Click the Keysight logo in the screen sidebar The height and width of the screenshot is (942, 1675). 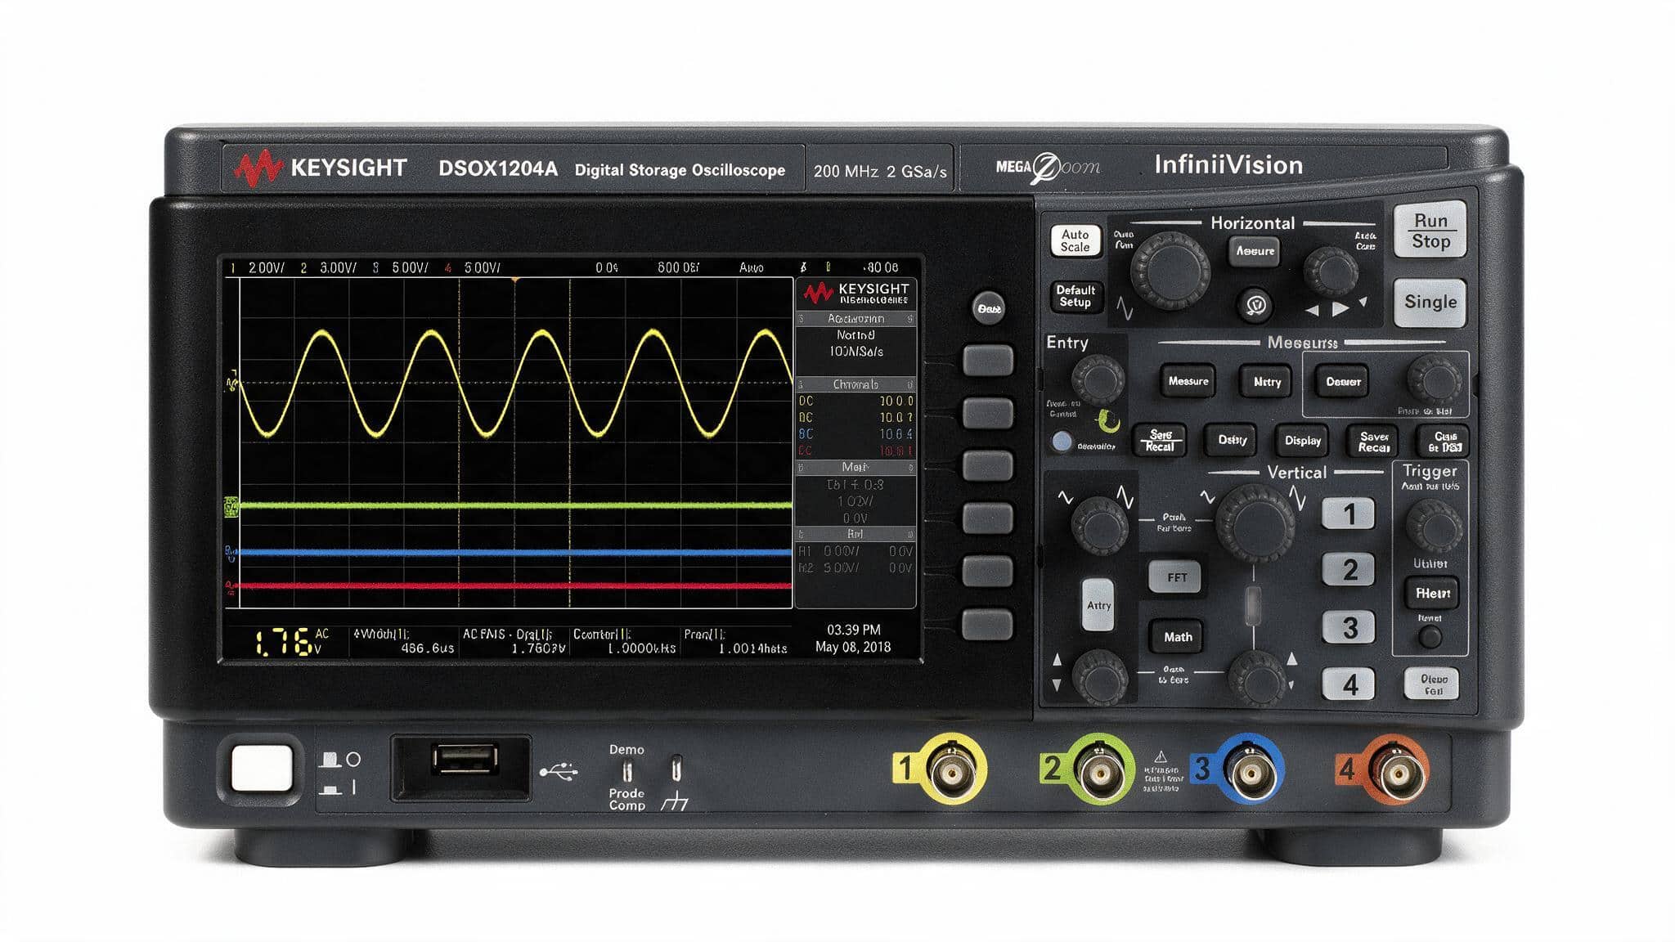855,293
